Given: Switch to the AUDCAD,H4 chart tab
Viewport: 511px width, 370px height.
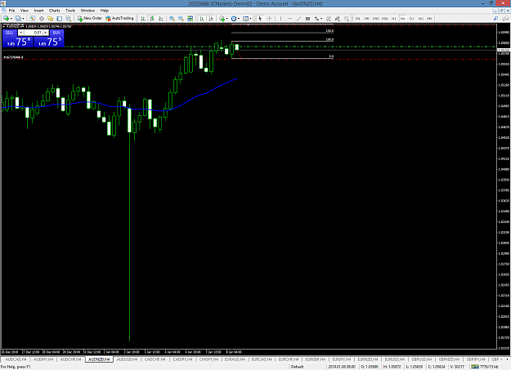Looking at the screenshot, I should (16, 359).
